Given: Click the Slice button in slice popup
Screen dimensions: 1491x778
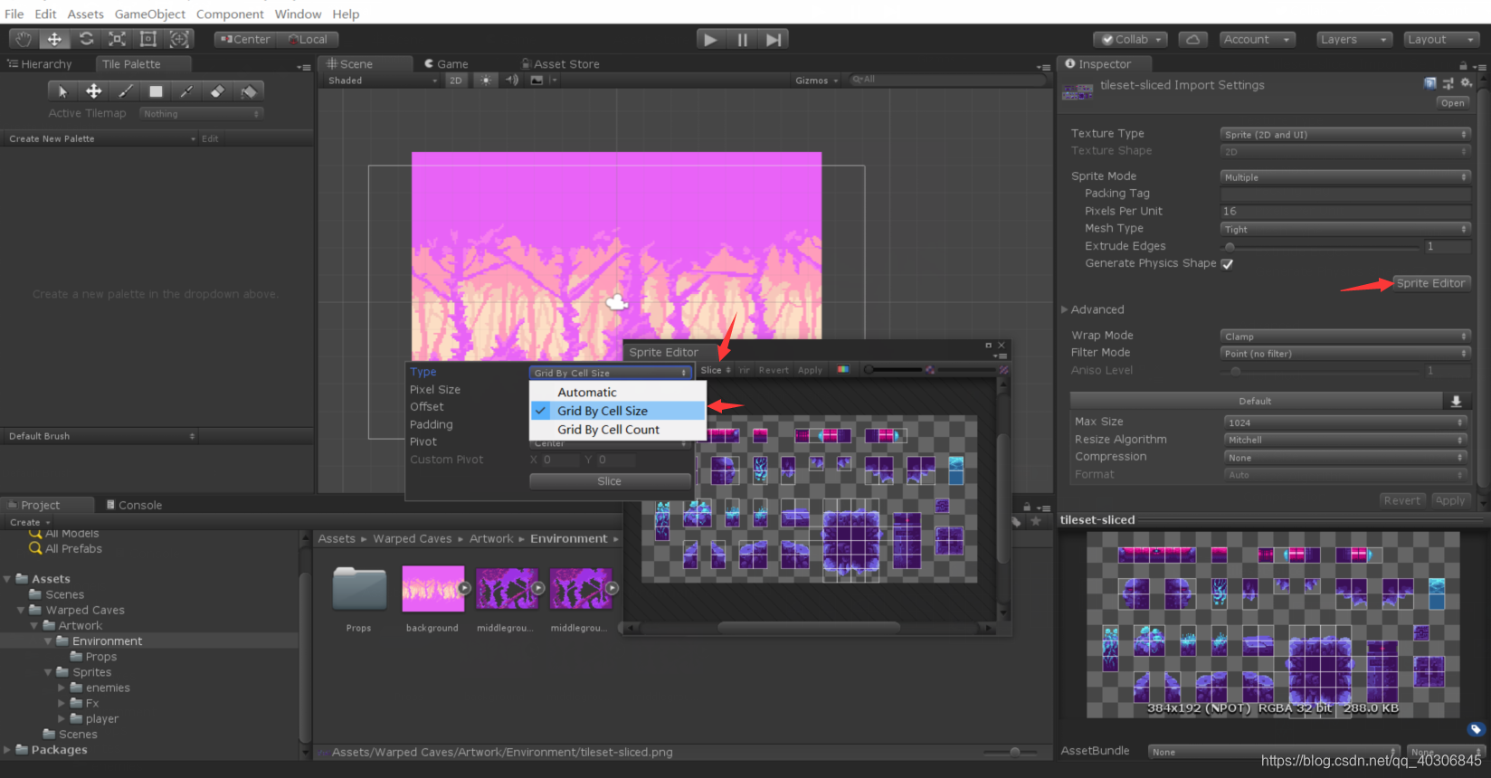Looking at the screenshot, I should click(610, 481).
